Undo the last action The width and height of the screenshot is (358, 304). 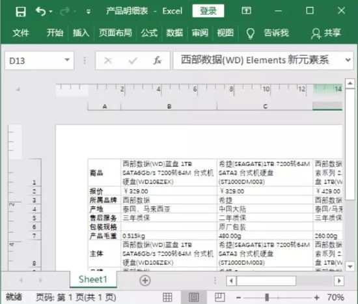pyautogui.click(x=41, y=11)
